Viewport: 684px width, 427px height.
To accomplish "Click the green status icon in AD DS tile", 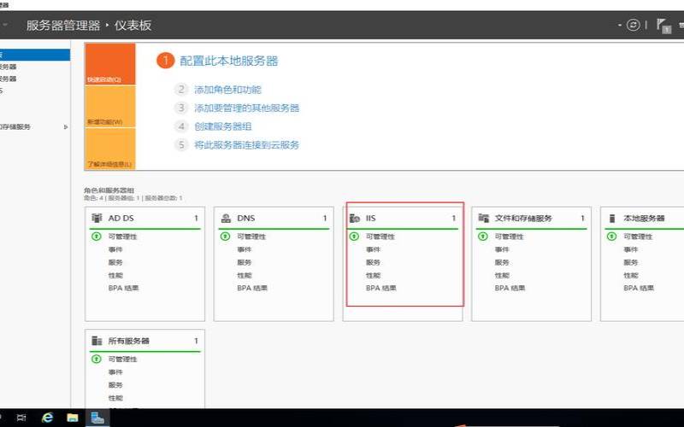I will tap(96, 237).
